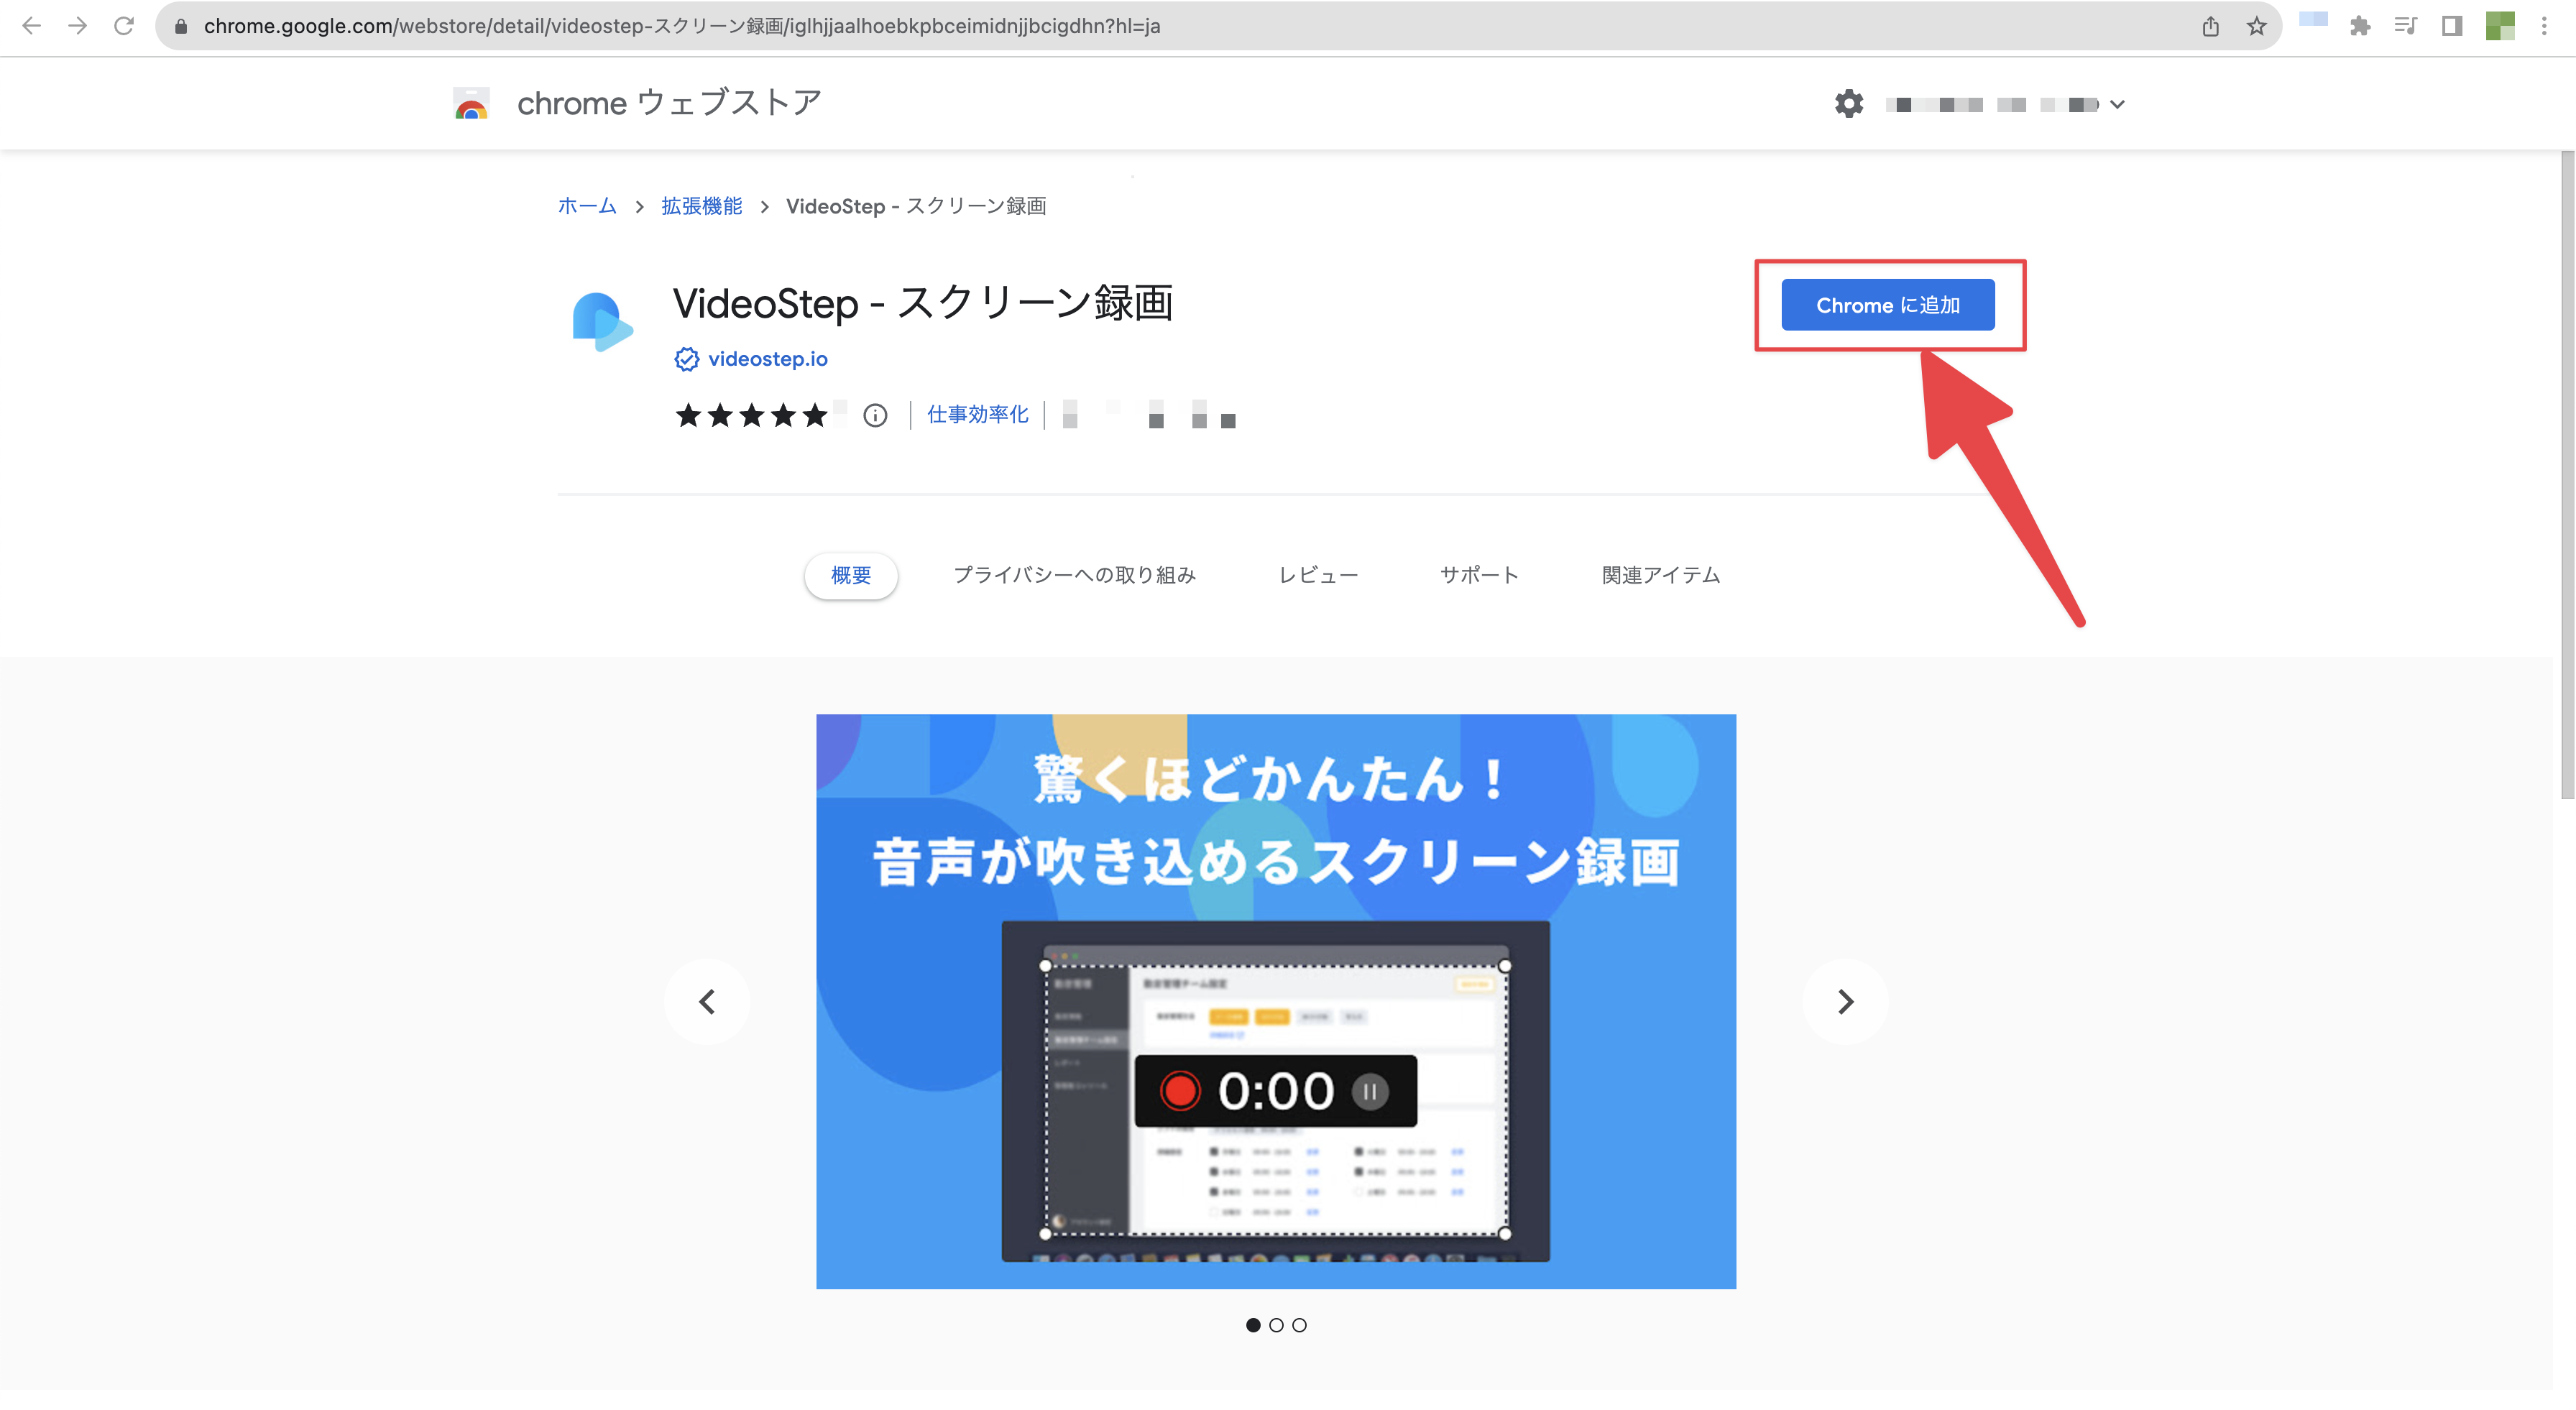The height and width of the screenshot is (1410, 2576).
Task: Click the rating info icon
Action: [875, 415]
